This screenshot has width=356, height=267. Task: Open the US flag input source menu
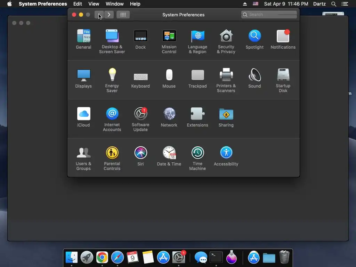point(256,4)
